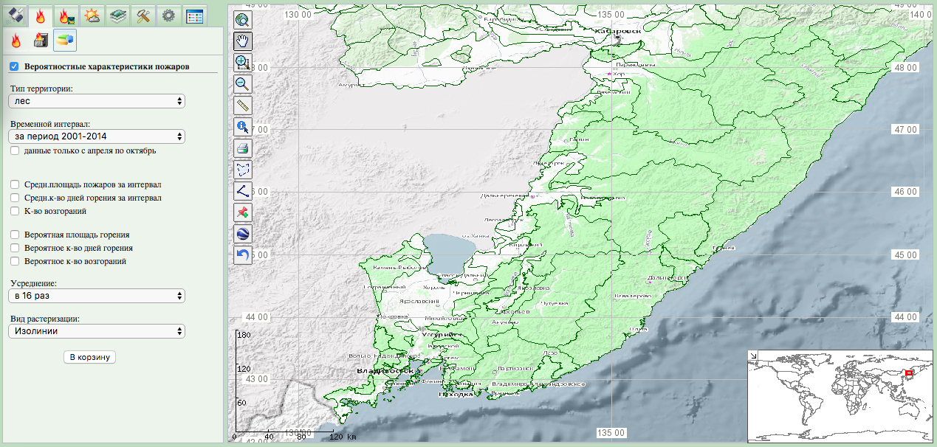Open the satellite data tab
Screen dimensions: 937x447
coord(16,15)
